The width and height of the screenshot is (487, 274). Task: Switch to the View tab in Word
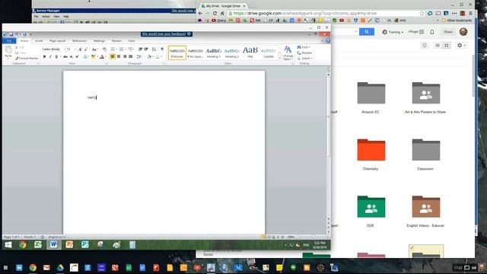click(132, 40)
